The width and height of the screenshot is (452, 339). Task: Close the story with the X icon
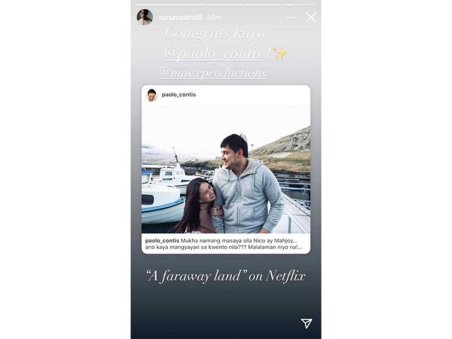tap(311, 18)
